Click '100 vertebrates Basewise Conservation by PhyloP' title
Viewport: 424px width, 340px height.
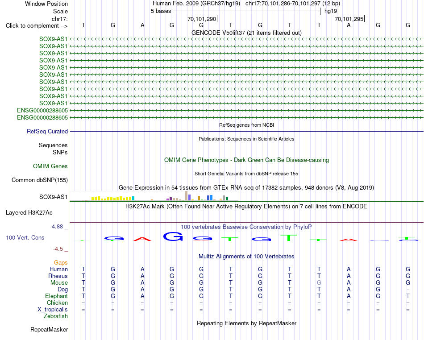(x=246, y=227)
